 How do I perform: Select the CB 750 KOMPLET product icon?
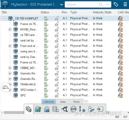click(x=10, y=18)
